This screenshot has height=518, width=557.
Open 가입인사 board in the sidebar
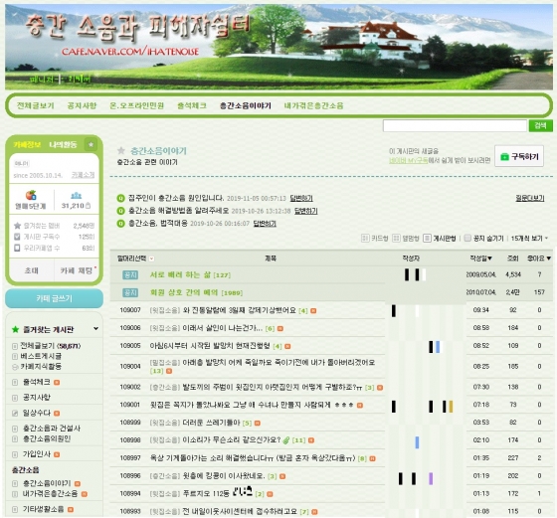point(36,454)
